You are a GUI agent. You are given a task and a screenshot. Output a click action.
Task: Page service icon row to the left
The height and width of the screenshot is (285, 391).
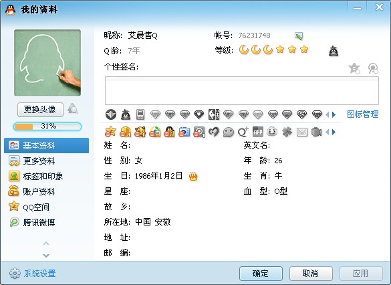pyautogui.click(x=328, y=132)
